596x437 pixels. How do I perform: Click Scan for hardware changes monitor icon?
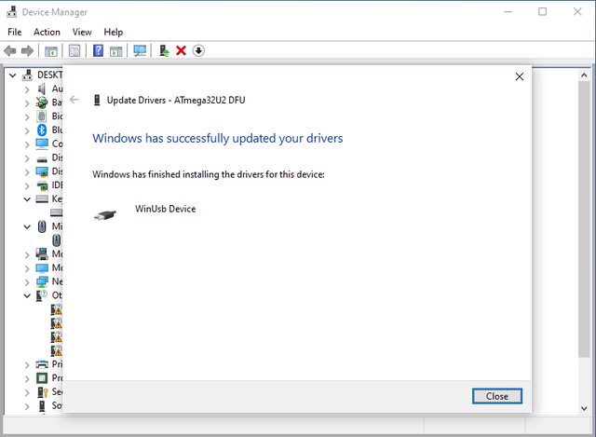[x=140, y=50]
